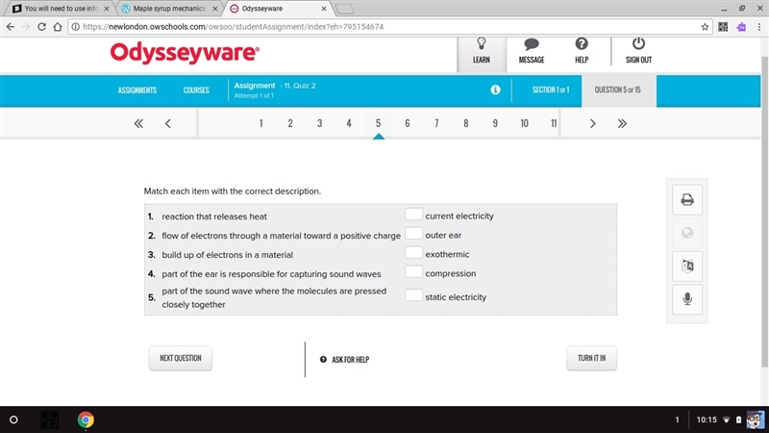
Task: Click the answer box for compression
Action: tap(413, 271)
